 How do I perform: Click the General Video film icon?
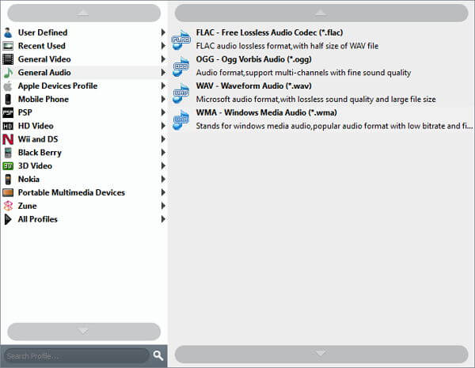point(8,59)
